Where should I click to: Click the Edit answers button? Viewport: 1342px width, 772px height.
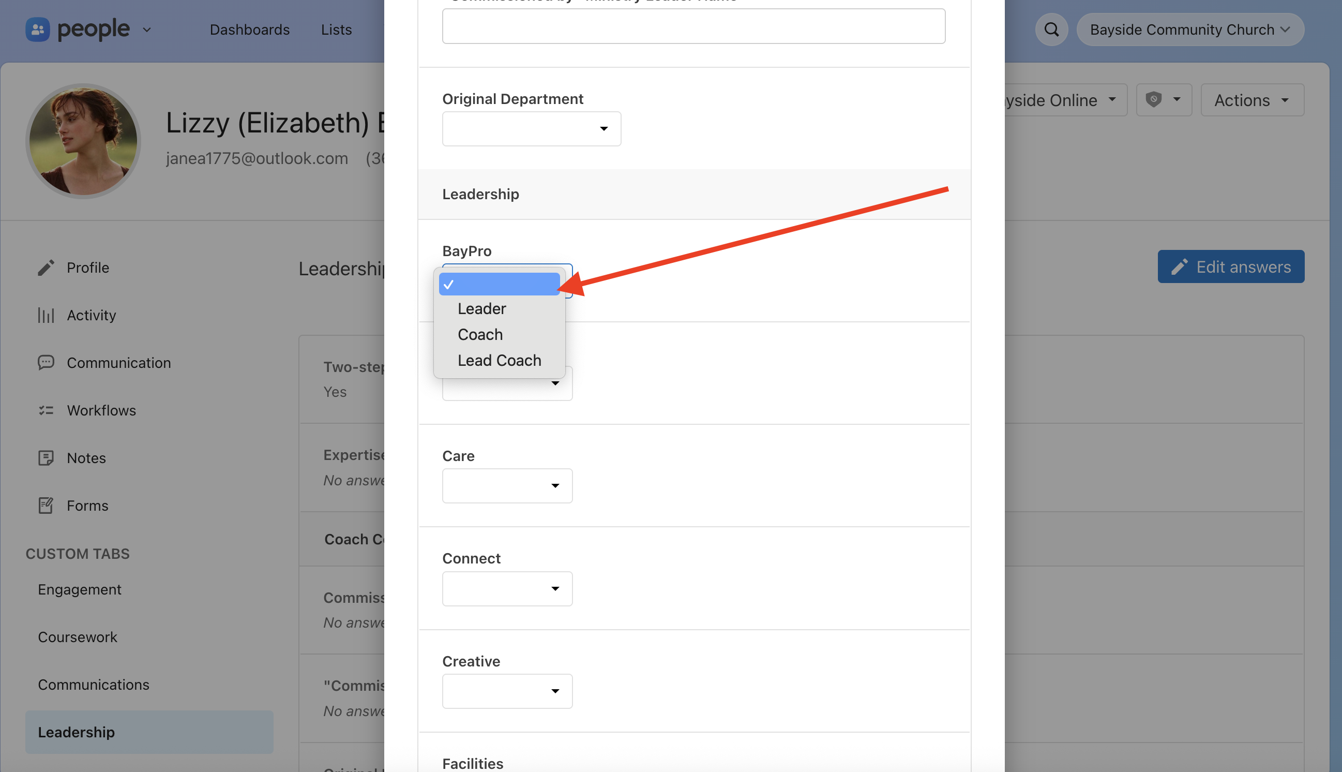pos(1230,266)
